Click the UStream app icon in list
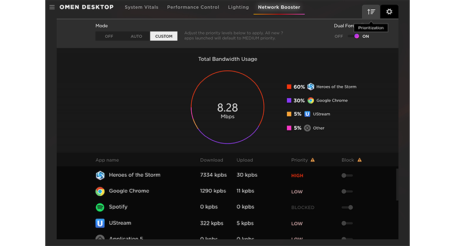The image size is (455, 246). pyautogui.click(x=100, y=223)
